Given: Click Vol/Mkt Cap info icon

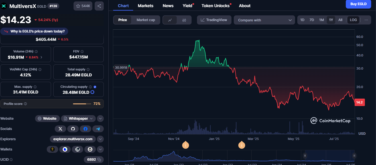Looking at the screenshot, I should coord(40,69).
